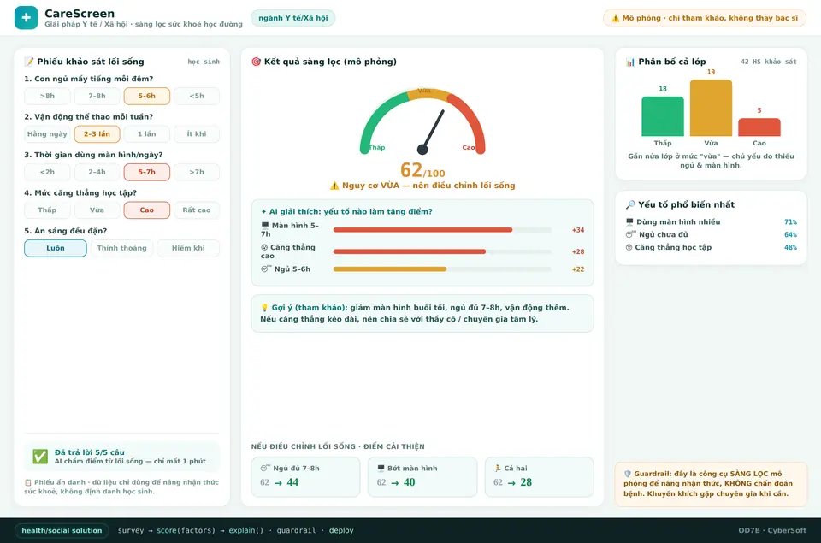
Task: Click the Ngủ chưa đủ 64% row
Action: coord(711,234)
